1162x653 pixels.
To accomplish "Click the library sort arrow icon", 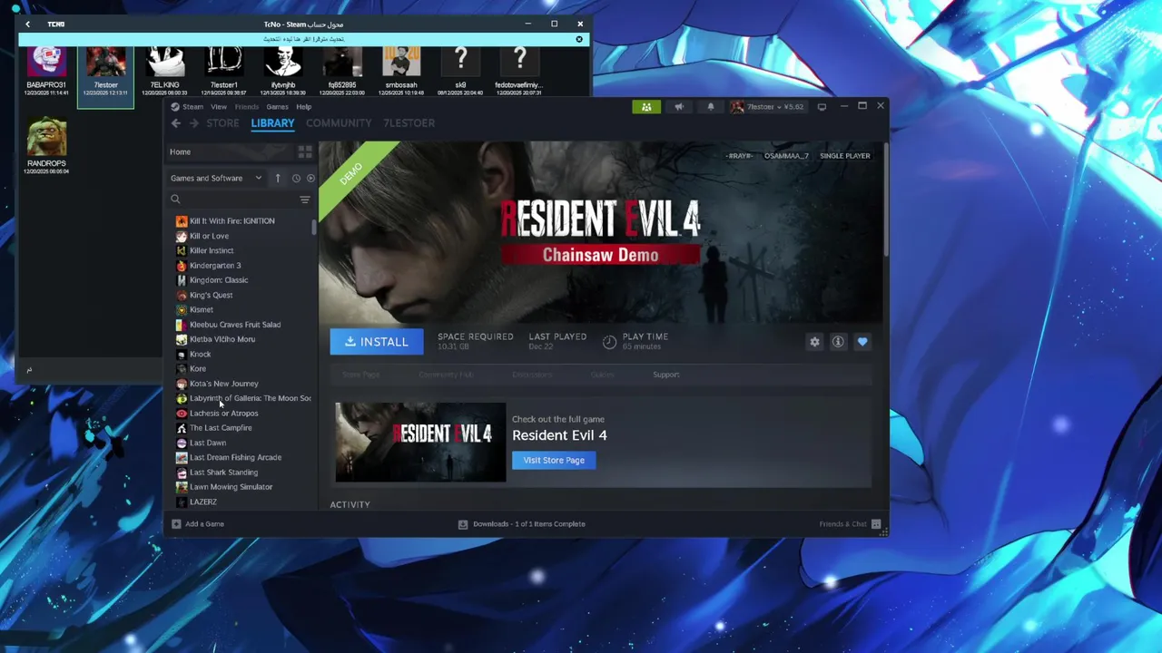I will point(278,179).
